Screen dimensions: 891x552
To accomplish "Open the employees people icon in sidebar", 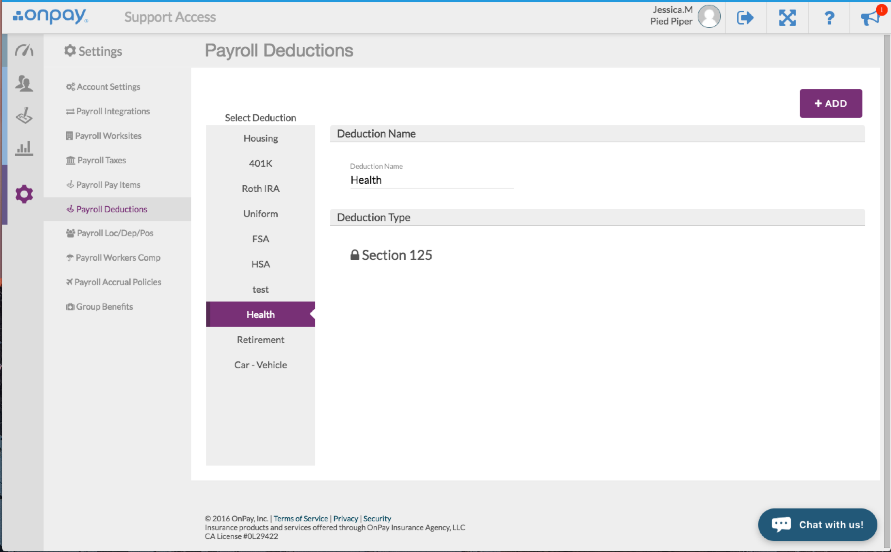I will (24, 83).
